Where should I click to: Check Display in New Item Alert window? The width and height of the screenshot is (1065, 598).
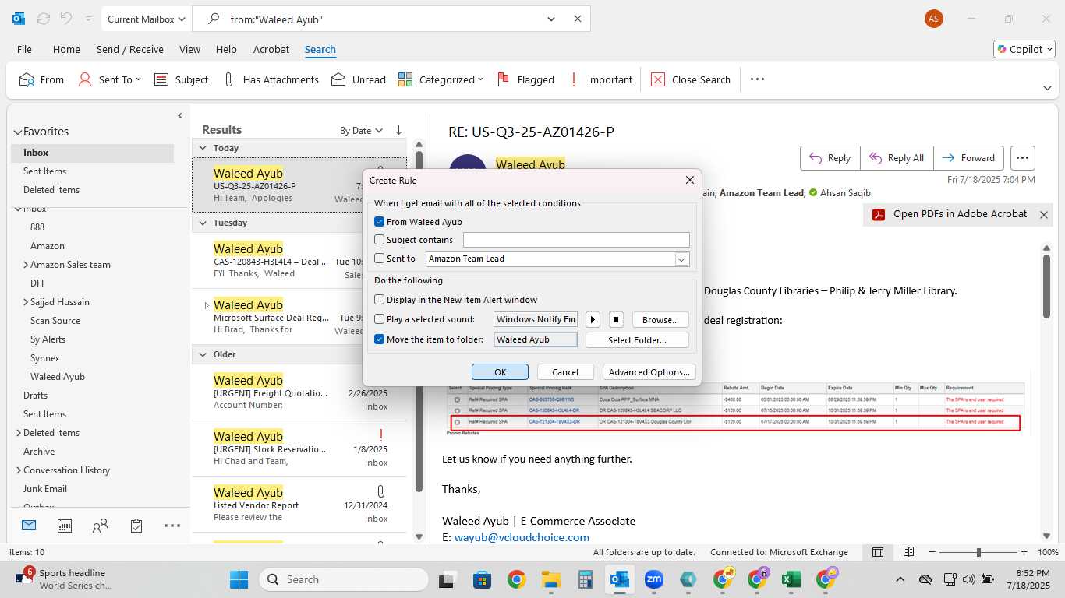[380, 300]
